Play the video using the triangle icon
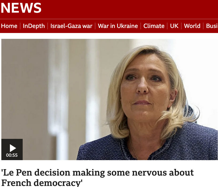 click(x=13, y=148)
